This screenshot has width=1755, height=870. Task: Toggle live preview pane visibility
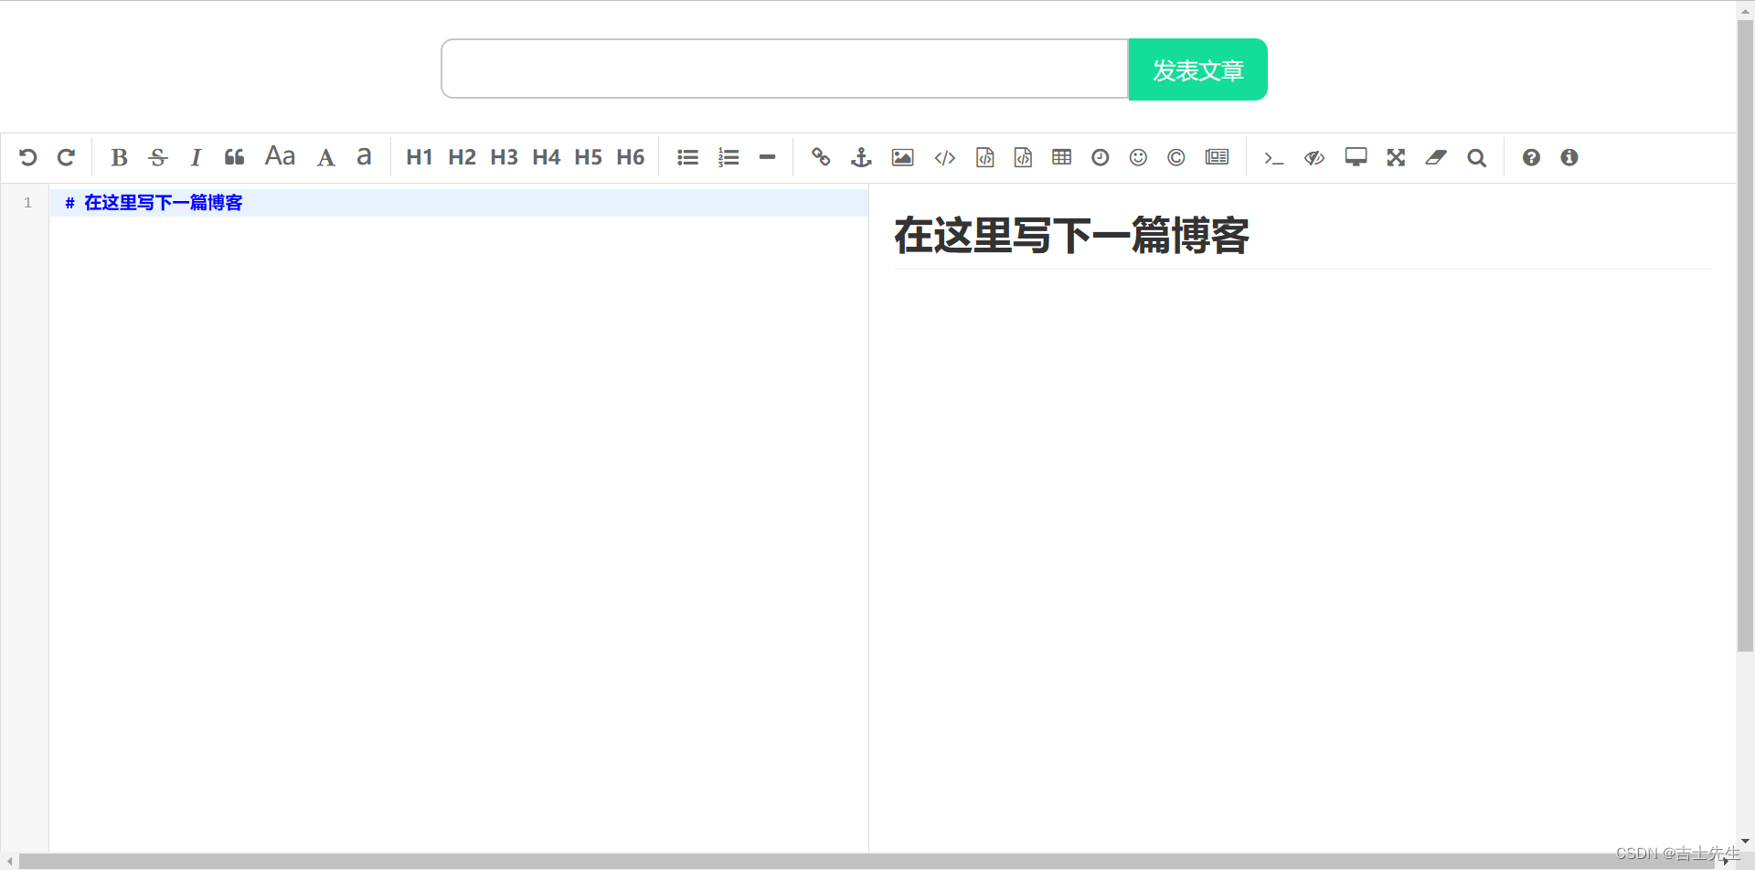click(1314, 157)
